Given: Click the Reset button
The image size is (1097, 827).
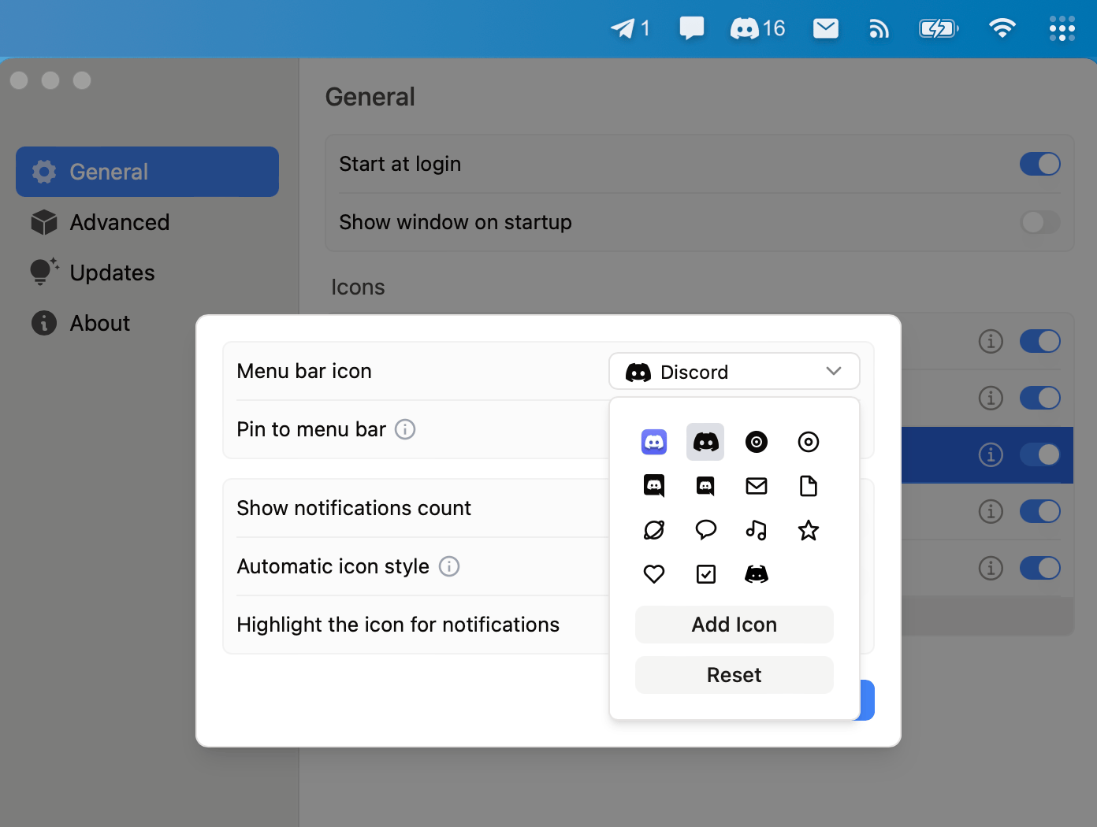Looking at the screenshot, I should click(734, 675).
